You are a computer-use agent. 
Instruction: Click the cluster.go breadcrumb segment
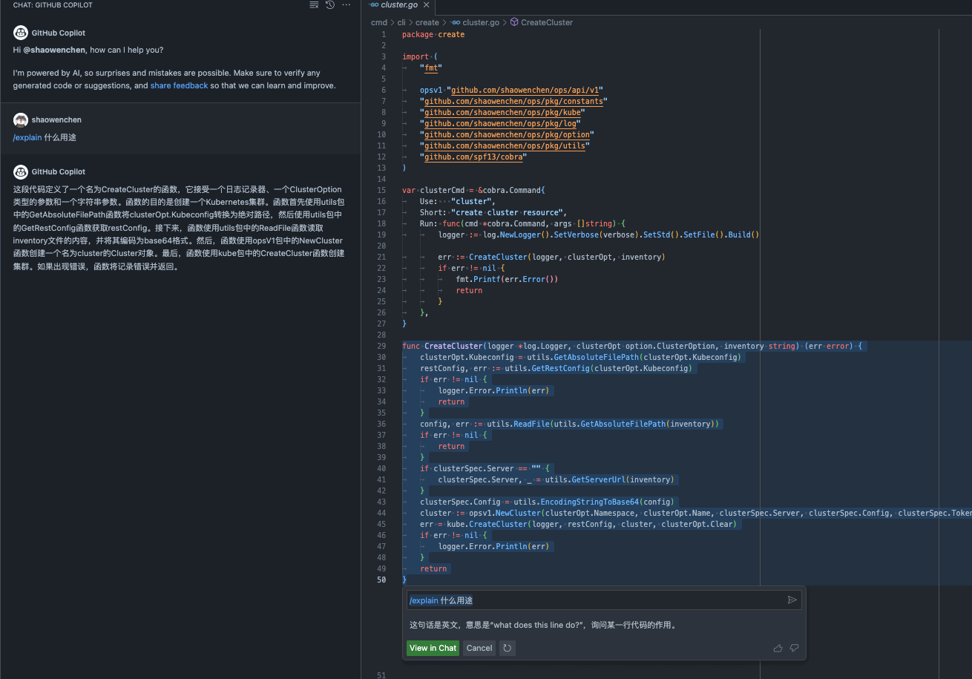coord(480,22)
